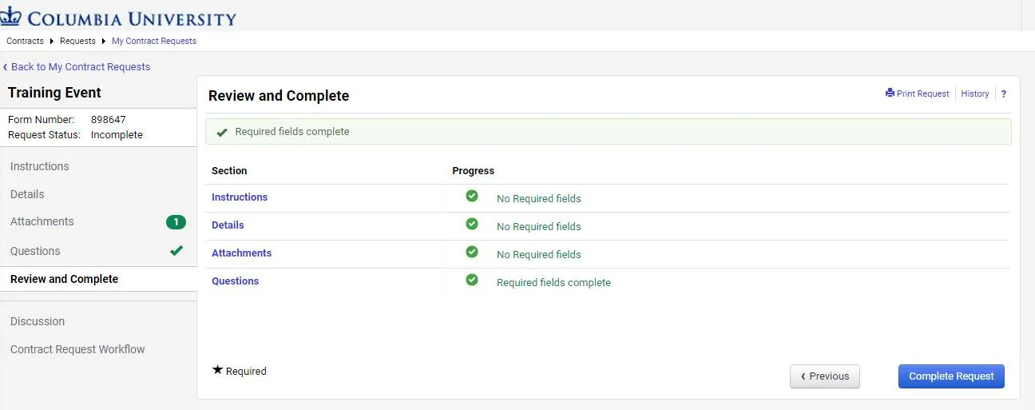The height and width of the screenshot is (410, 1035).
Task: Click the Review and Complete page heading
Action: click(279, 96)
